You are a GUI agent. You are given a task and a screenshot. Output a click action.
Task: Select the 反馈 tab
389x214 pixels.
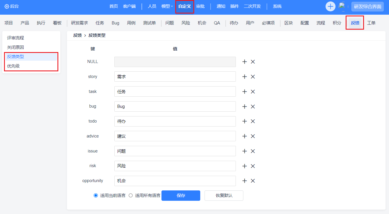coord(355,23)
